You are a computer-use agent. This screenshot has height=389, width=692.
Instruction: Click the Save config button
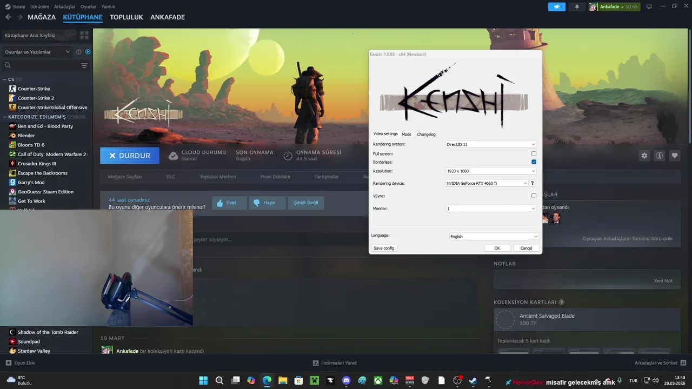coord(384,248)
